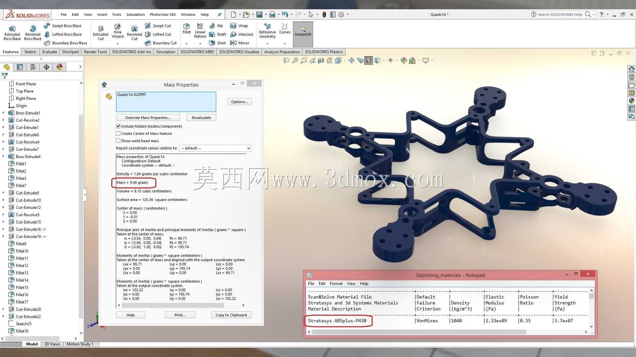Open the PropertyManager panel tab

[20, 67]
